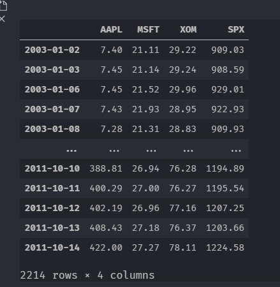
Task: Click SPX value 1224.58
Action: pyautogui.click(x=225, y=248)
